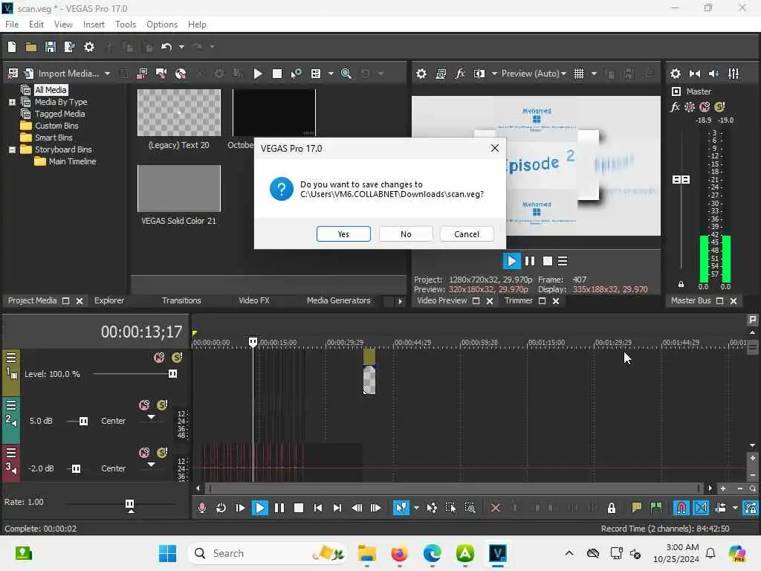This screenshot has width=761, height=571.
Task: Toggle Loop Playback in the transport bar
Action: (x=221, y=508)
